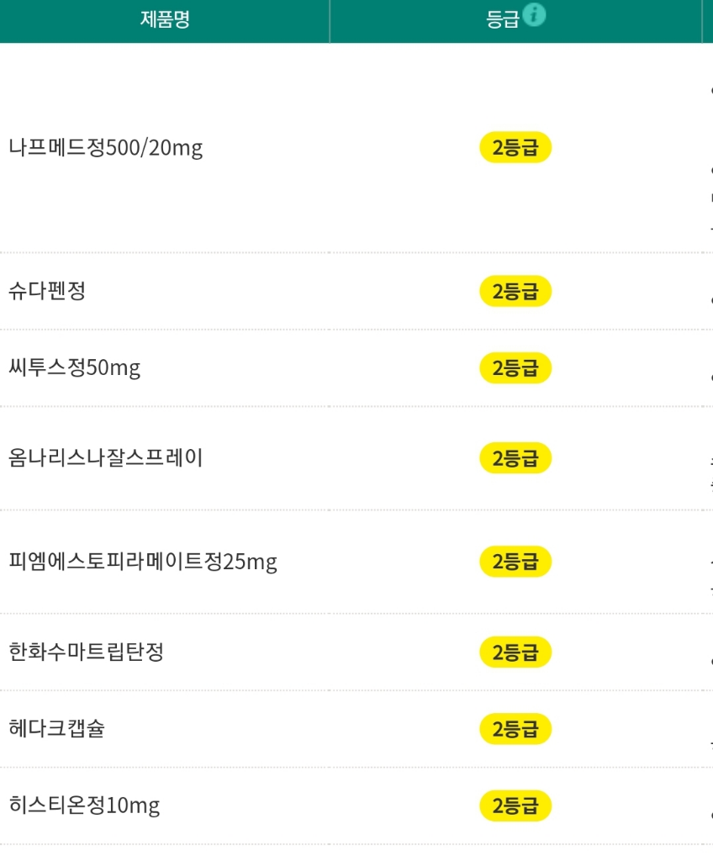Click the 옴나리스나잘스프레이 product name
The height and width of the screenshot is (861, 713).
[106, 458]
